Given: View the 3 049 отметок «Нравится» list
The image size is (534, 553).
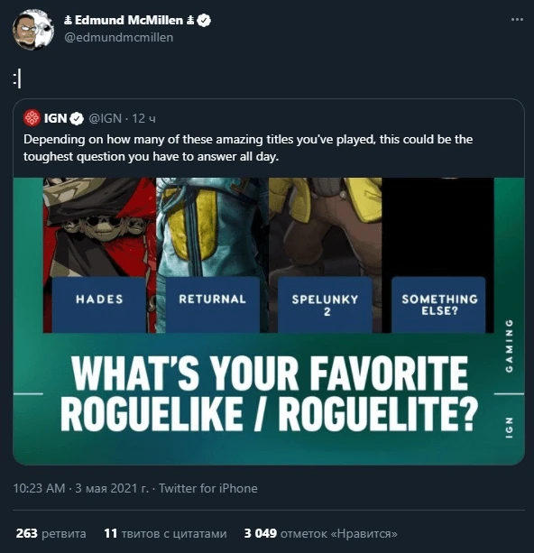Looking at the screenshot, I should [320, 533].
